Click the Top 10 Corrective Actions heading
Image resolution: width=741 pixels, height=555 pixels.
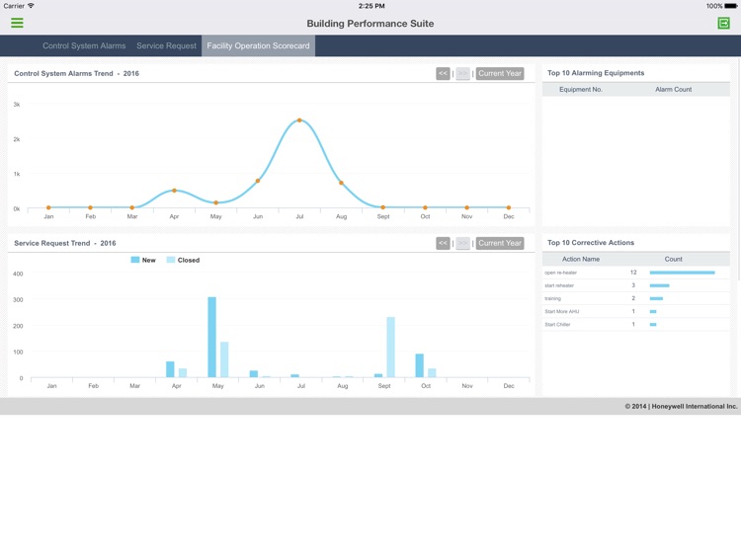coord(591,242)
